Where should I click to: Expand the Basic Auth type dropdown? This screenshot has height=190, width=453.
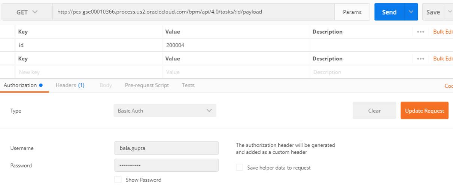pyautogui.click(x=165, y=110)
